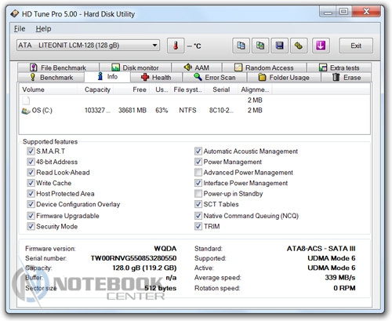The height and width of the screenshot is (321, 392).
Task: Toggle the TRIM checkbox
Action: tap(198, 226)
